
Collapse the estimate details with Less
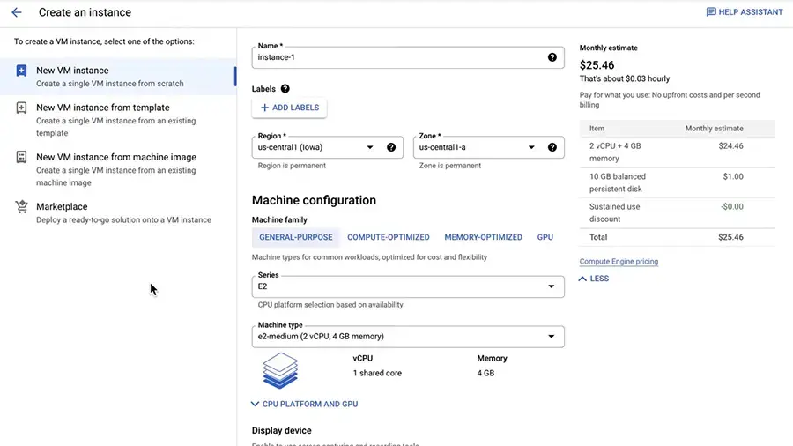594,279
